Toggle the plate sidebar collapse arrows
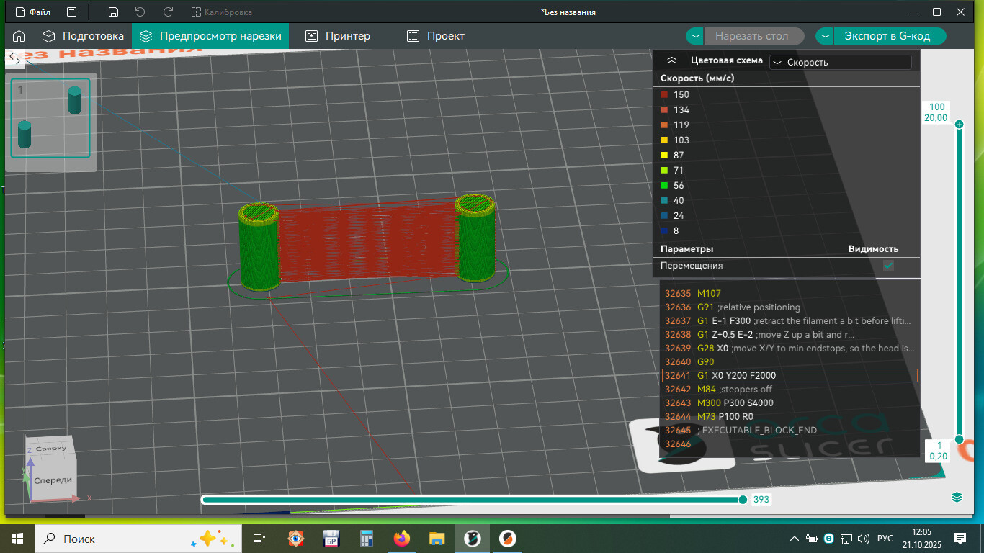984x553 pixels. (14, 60)
